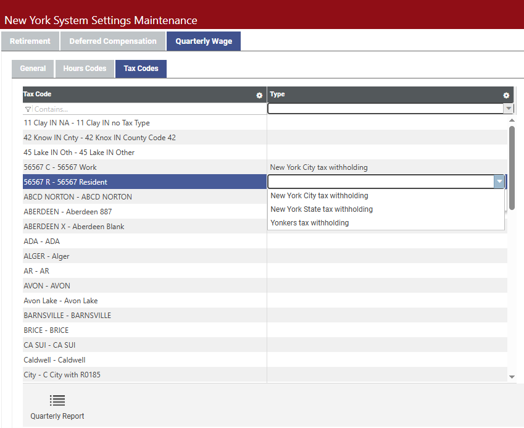This screenshot has width=524, height=428.
Task: Open the Deferred Compensation tab
Action: (x=113, y=41)
